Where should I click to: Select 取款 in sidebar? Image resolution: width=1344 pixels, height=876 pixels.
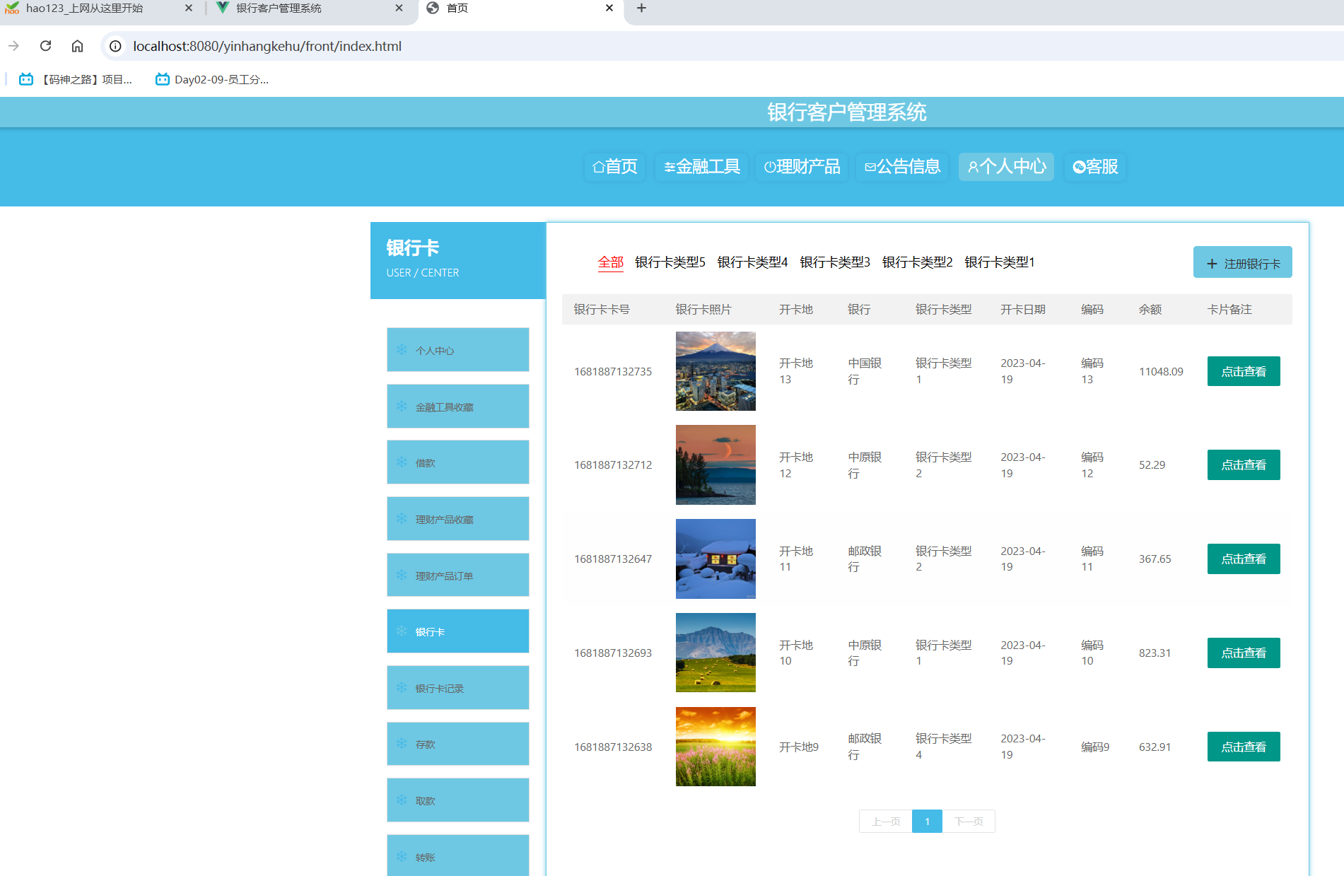[458, 800]
